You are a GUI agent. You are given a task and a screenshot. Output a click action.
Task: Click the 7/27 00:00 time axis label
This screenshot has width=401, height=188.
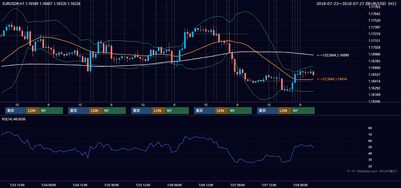[x=237, y=185]
